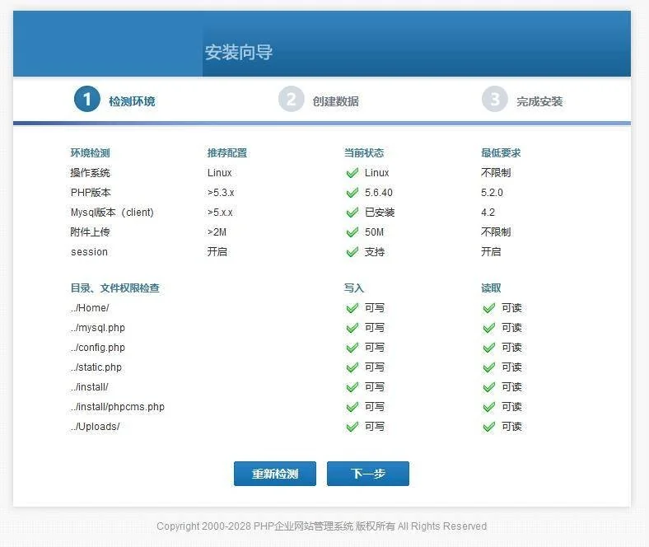
Task: Select the 检测环境 step tab
Action: 132,101
